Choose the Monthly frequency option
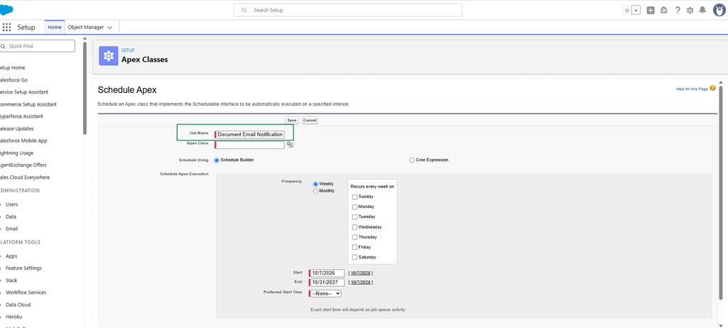This screenshot has width=728, height=328. tap(316, 191)
